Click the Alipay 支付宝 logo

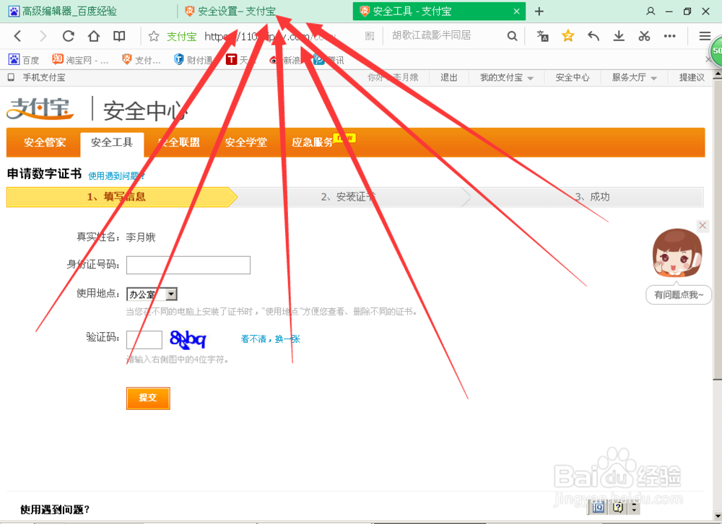(40, 109)
